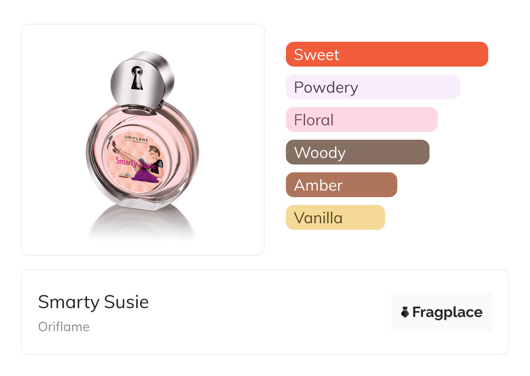Select the Amber accord bar
This screenshot has height=376, width=530.
(341, 185)
